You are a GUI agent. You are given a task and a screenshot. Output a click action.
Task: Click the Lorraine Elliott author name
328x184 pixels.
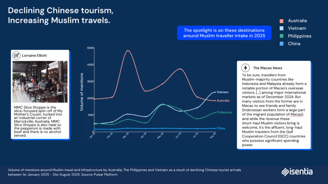(x=34, y=55)
